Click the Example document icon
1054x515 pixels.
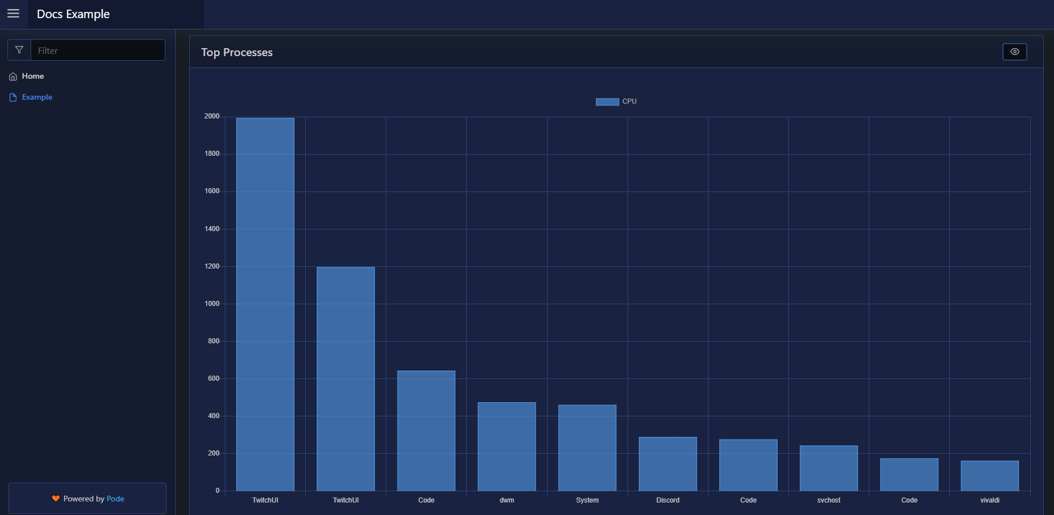pyautogui.click(x=13, y=97)
